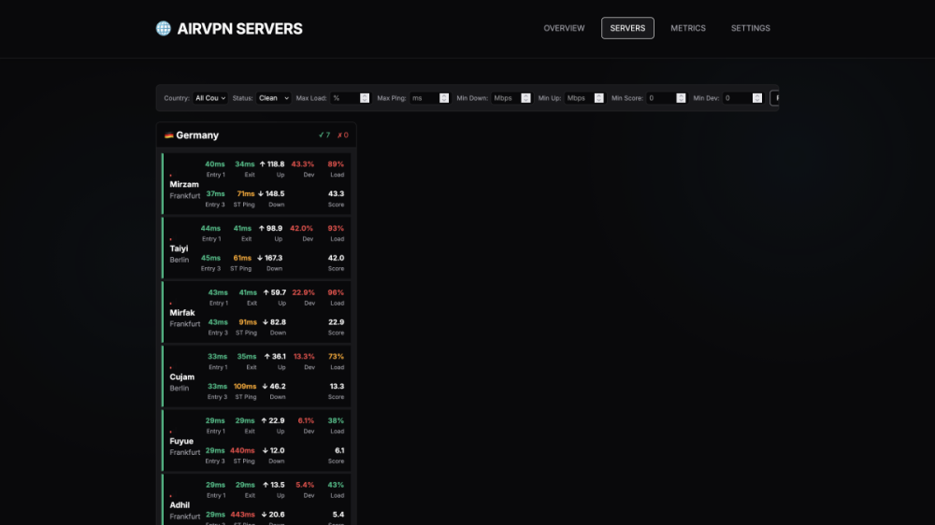Screen dimensions: 935x525
Task: Select the Mirzam server name
Action: 184,185
